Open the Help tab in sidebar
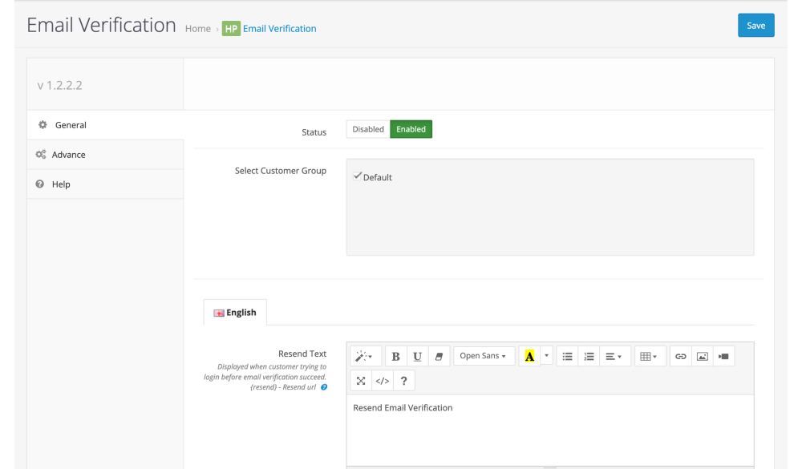This screenshot has height=469, width=802. coord(61,184)
